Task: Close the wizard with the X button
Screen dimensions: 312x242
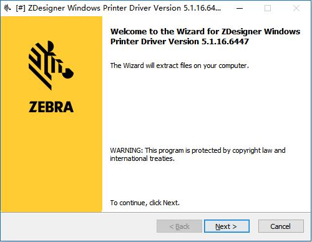Action: [x=296, y=8]
